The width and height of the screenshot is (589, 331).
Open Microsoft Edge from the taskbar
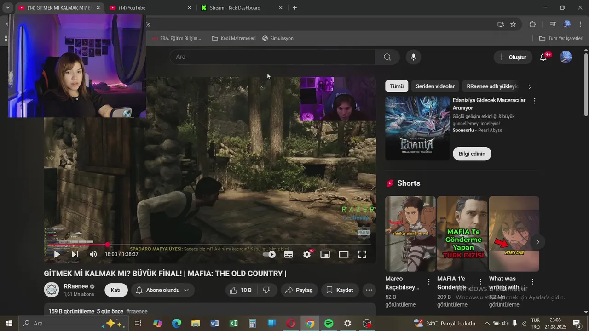pos(177,324)
